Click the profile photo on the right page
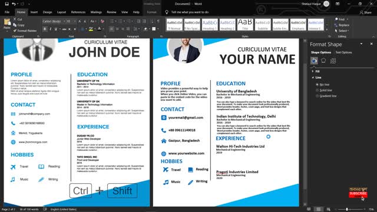 [x=185, y=50]
